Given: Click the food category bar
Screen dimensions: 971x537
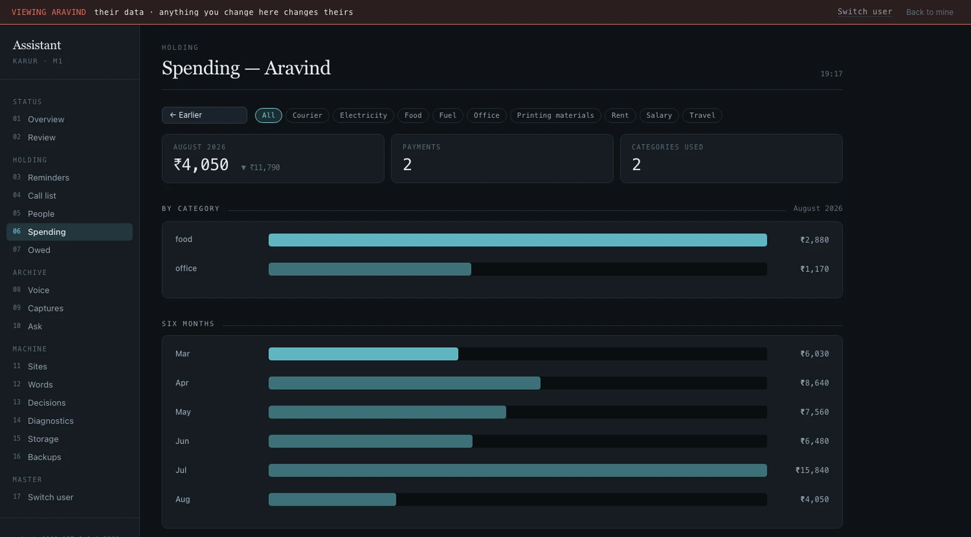Looking at the screenshot, I should tap(518, 240).
